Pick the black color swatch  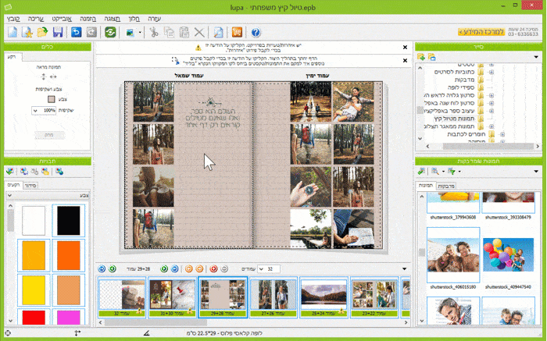[x=67, y=221]
